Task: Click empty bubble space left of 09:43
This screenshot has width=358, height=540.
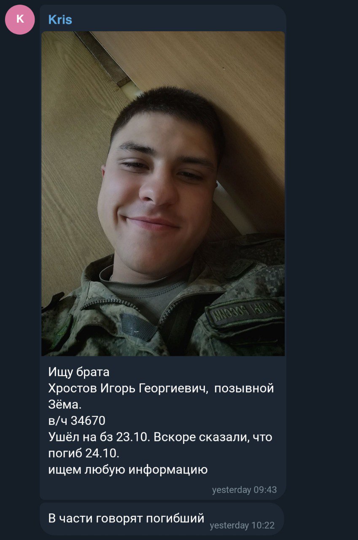Action: tap(127, 490)
